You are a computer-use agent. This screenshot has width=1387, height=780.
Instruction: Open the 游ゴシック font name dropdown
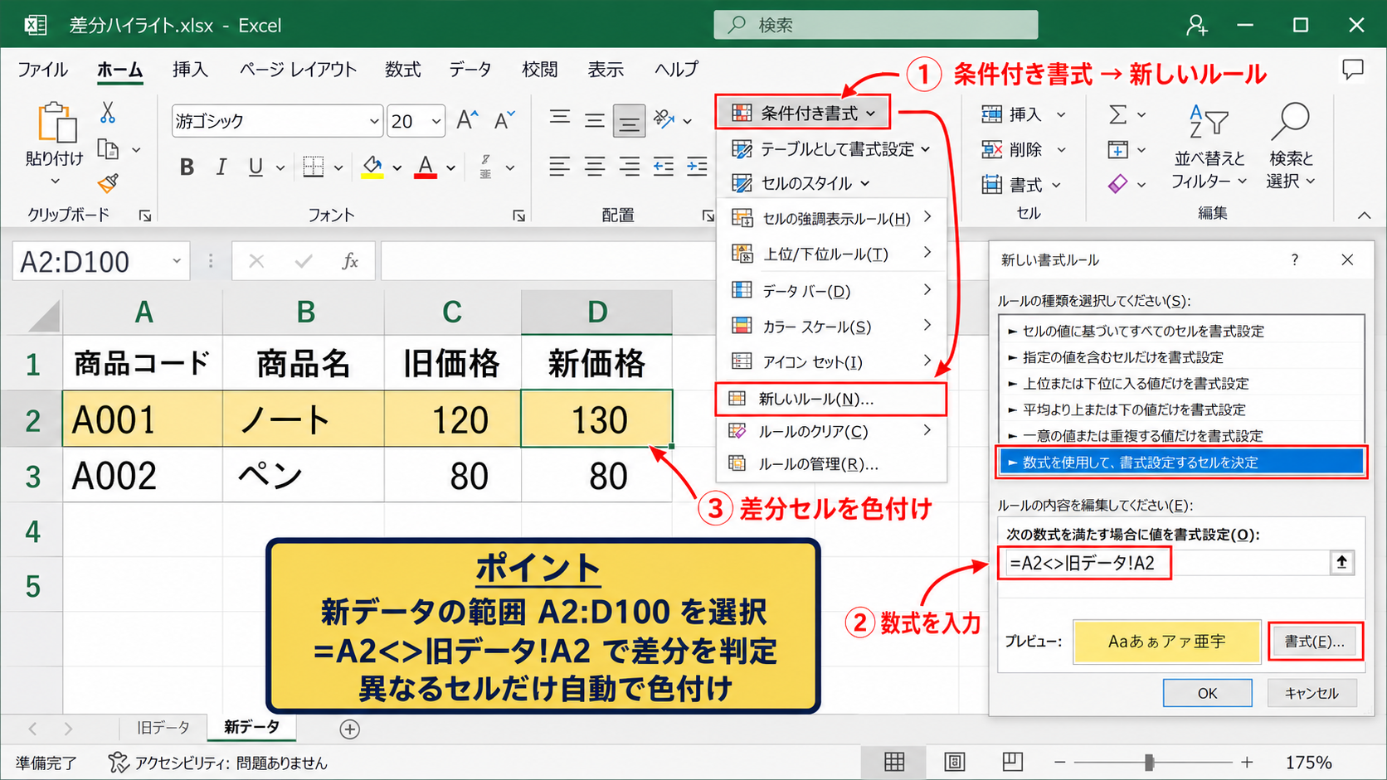[374, 121]
